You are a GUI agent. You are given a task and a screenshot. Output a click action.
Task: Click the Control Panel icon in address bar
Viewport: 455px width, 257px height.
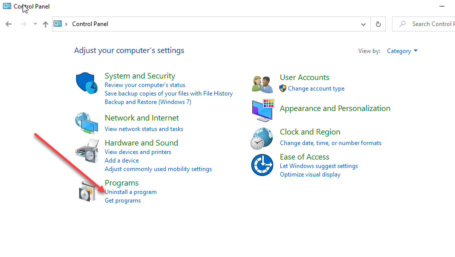pyautogui.click(x=58, y=24)
